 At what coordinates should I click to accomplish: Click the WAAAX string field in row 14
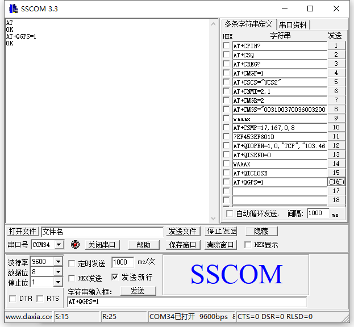280,164
